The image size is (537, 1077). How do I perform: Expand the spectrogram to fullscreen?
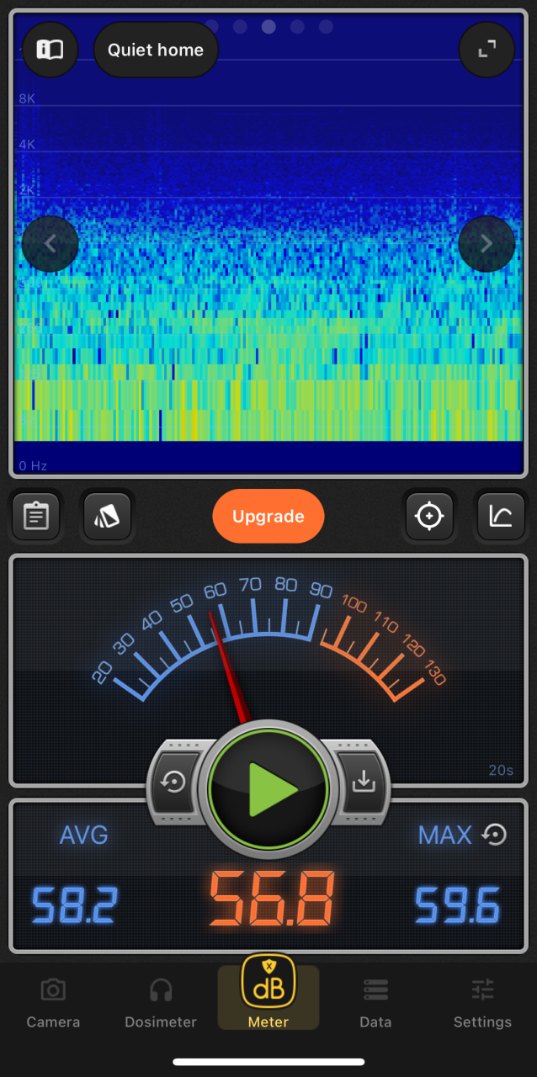(x=486, y=50)
